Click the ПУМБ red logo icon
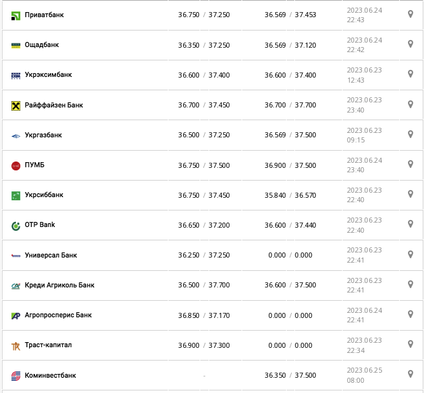Image resolution: width=424 pixels, height=393 pixels. pyautogui.click(x=16, y=165)
